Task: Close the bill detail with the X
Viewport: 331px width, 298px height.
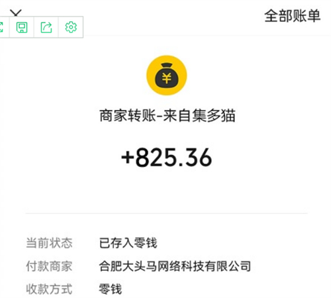Action: click(16, 13)
